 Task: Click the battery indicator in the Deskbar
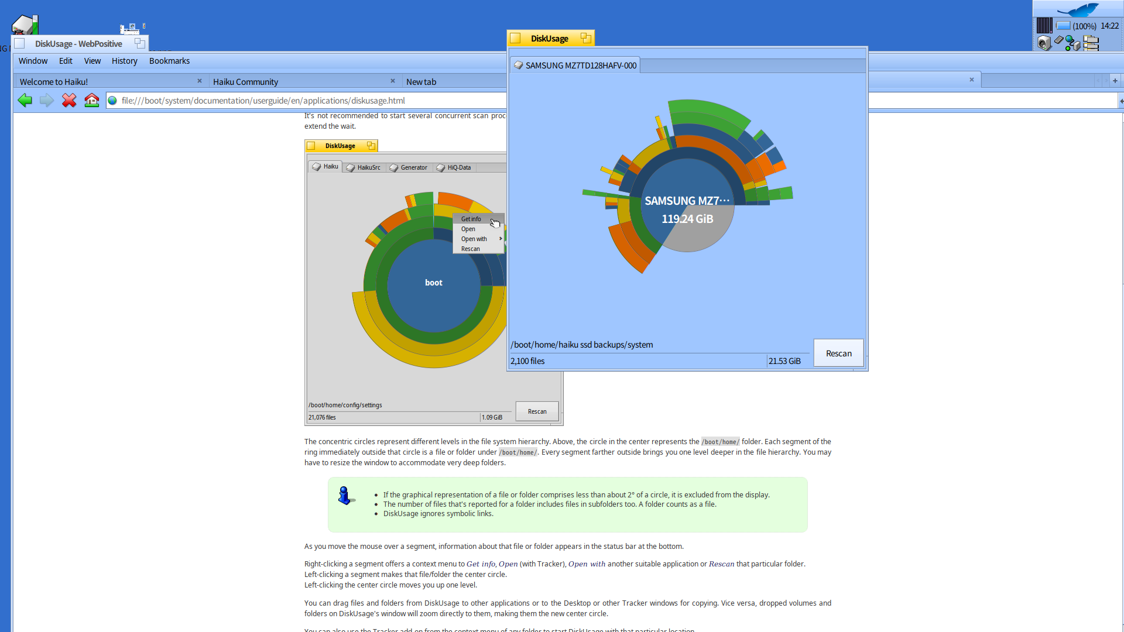(1064, 26)
